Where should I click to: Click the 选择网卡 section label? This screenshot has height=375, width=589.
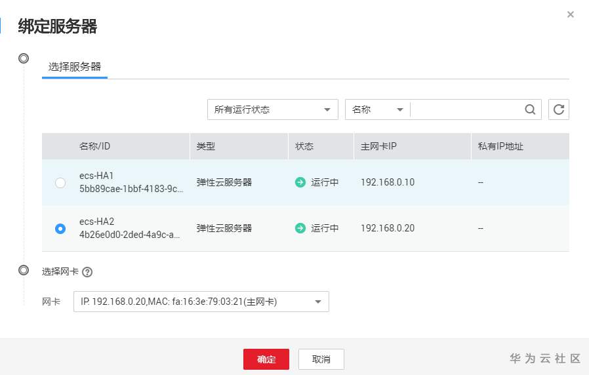click(x=60, y=272)
